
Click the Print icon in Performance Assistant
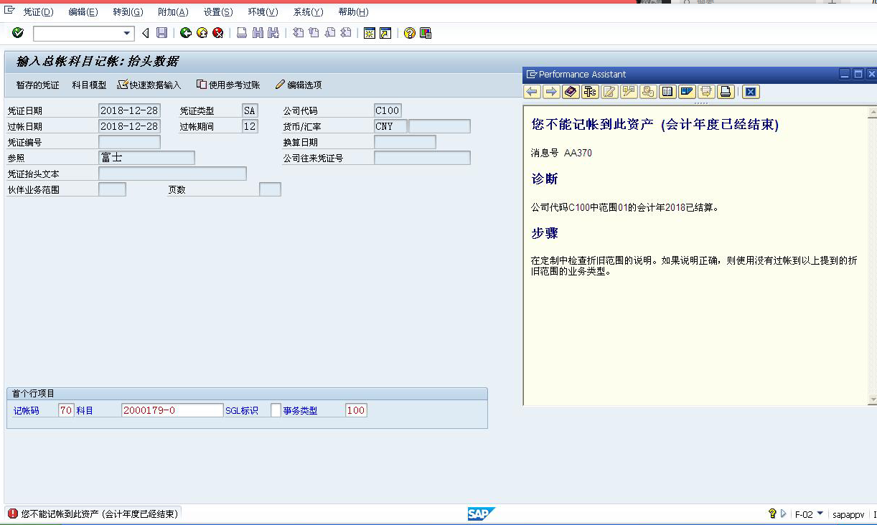click(x=726, y=92)
